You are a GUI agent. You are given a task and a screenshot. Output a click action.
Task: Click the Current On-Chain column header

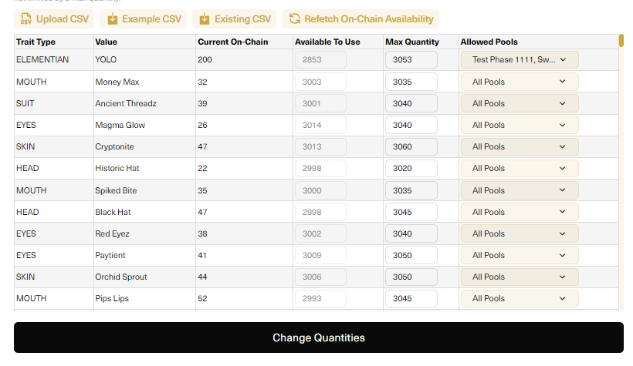(x=232, y=42)
